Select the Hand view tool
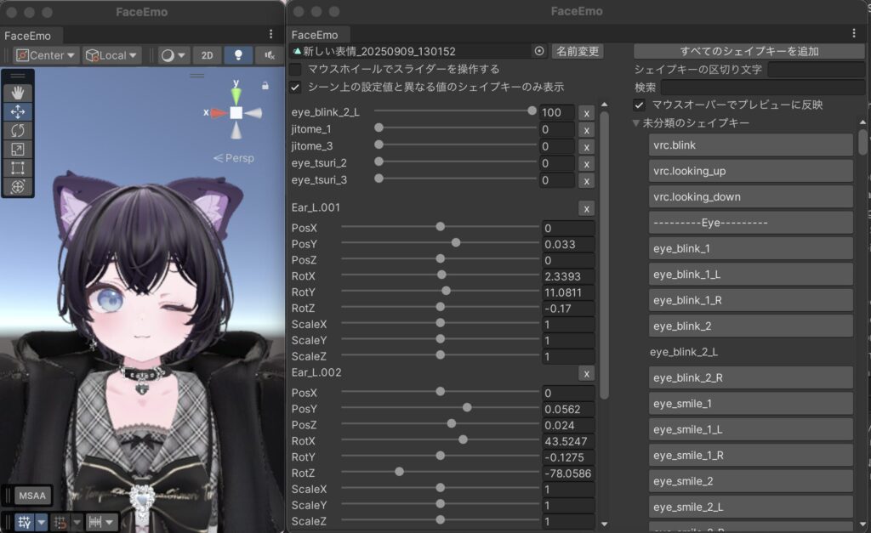This screenshot has height=533, width=871. click(x=18, y=93)
